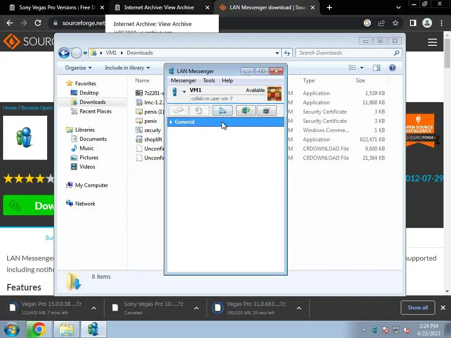The image size is (451, 338).
Task: Click the Search Downloads box
Action: click(345, 53)
